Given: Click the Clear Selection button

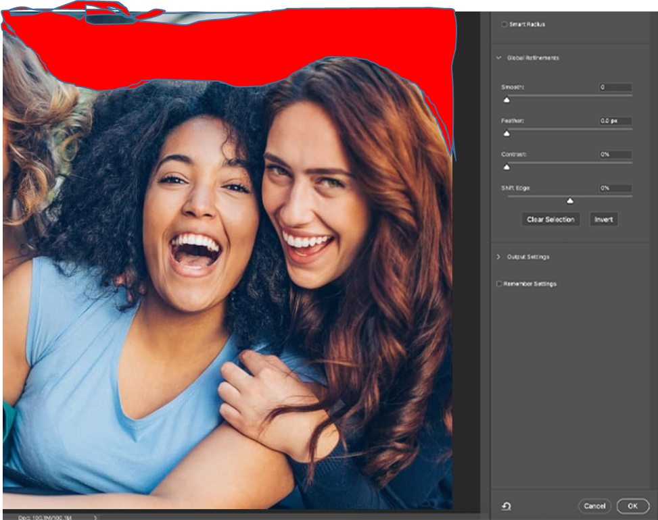Looking at the screenshot, I should (x=550, y=219).
